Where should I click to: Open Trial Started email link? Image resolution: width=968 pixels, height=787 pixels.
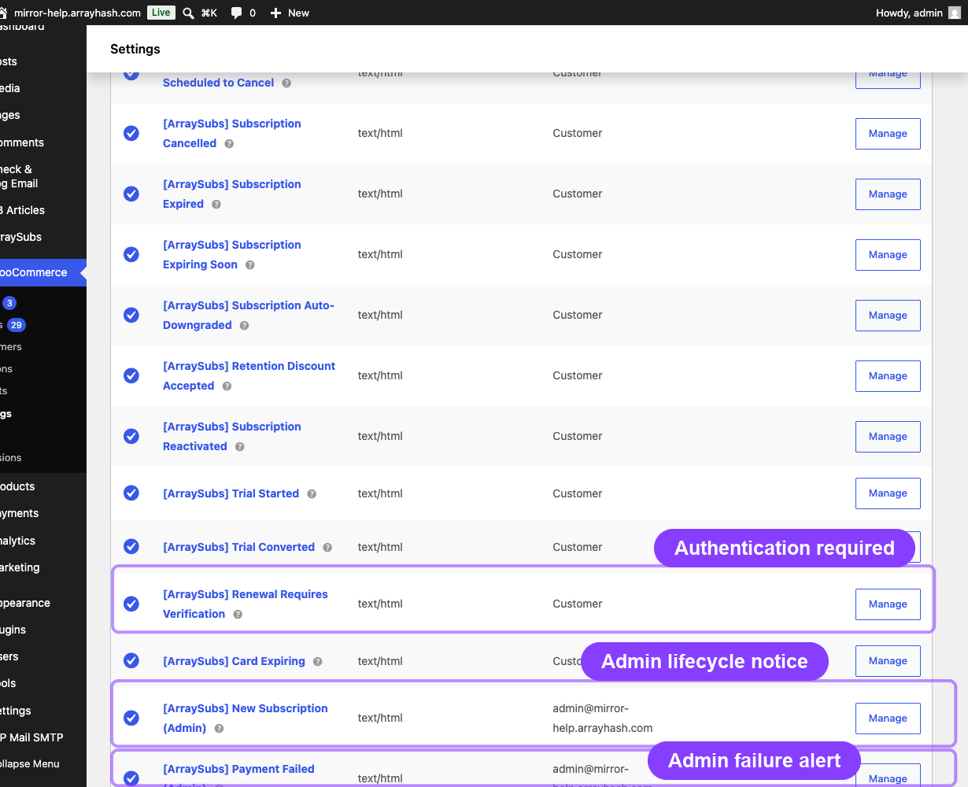(231, 493)
